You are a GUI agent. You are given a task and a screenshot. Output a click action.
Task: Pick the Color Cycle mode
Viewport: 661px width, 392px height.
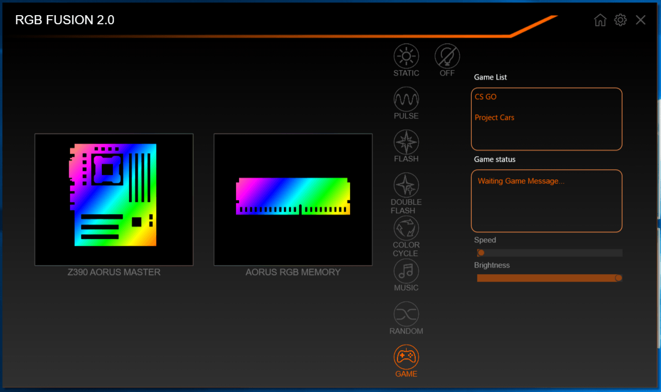[406, 228]
